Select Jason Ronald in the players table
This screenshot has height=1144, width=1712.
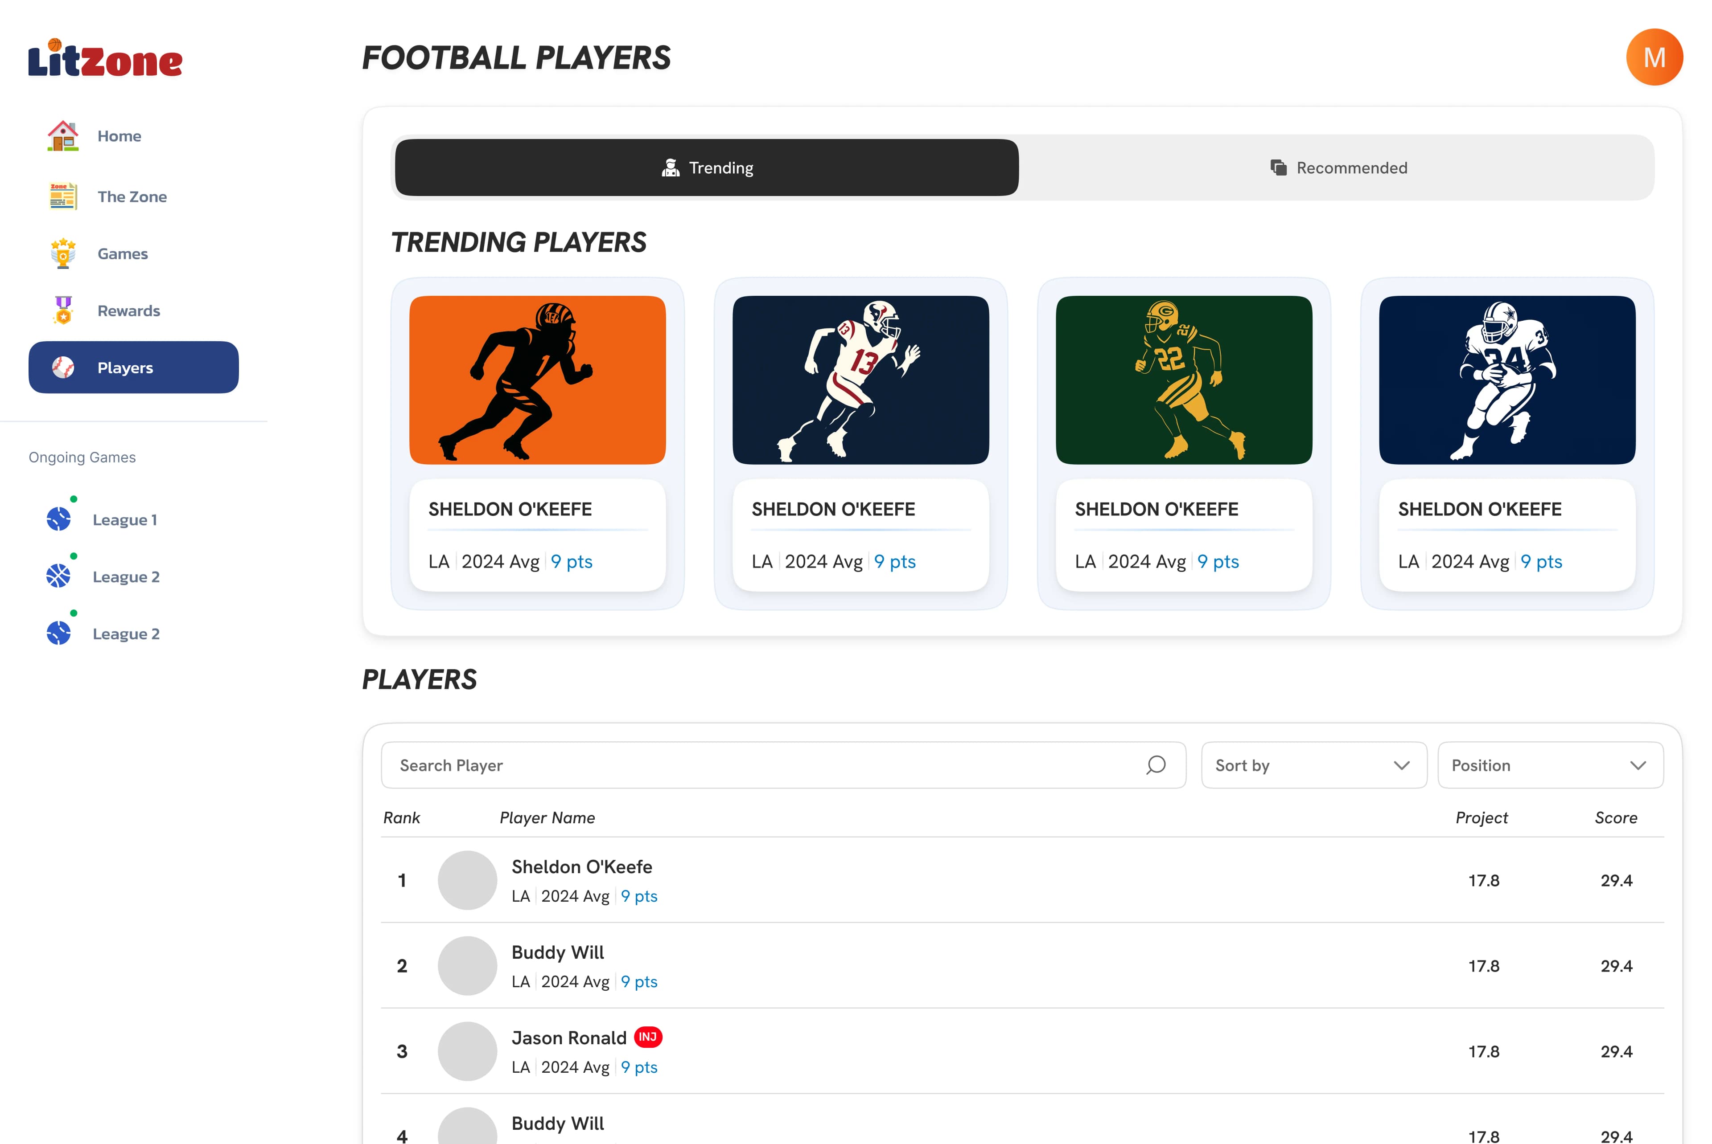[569, 1038]
